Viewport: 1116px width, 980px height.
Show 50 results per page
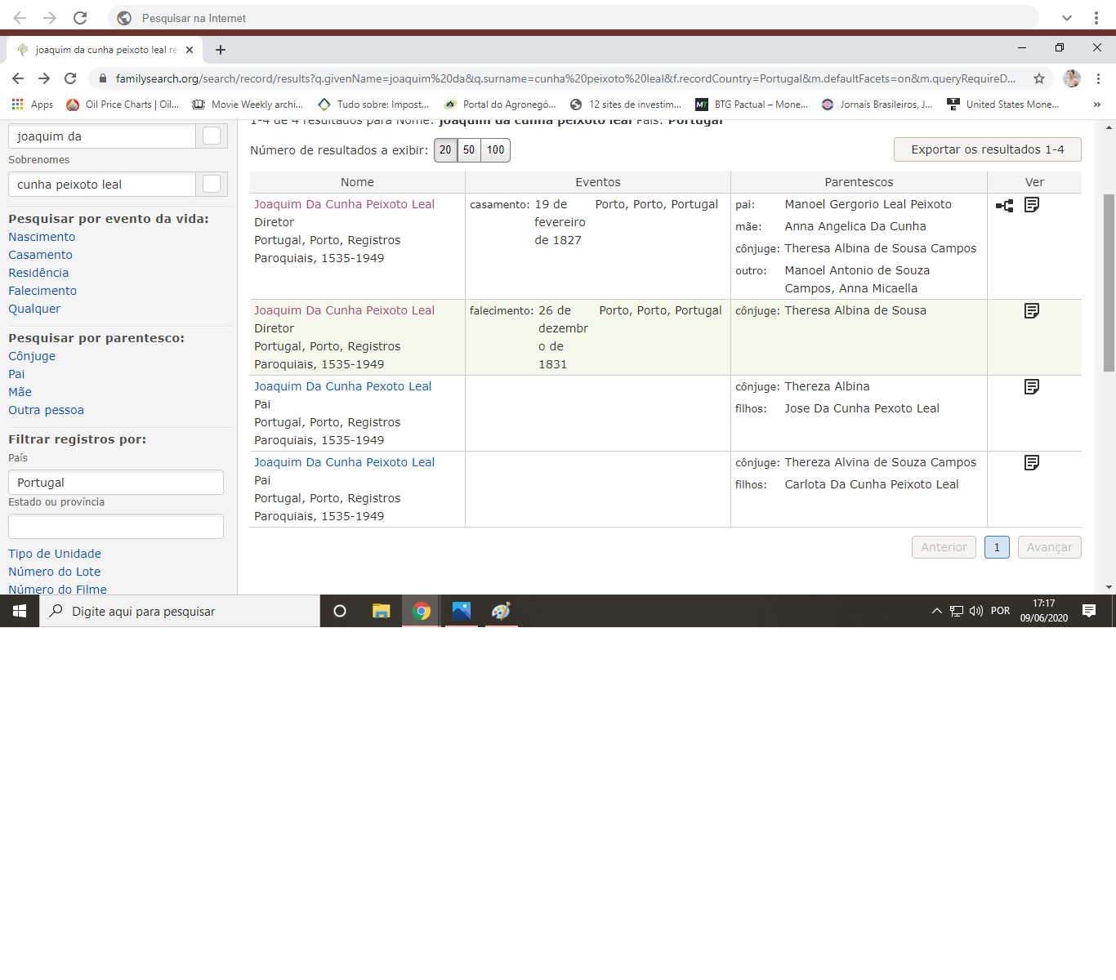469,150
